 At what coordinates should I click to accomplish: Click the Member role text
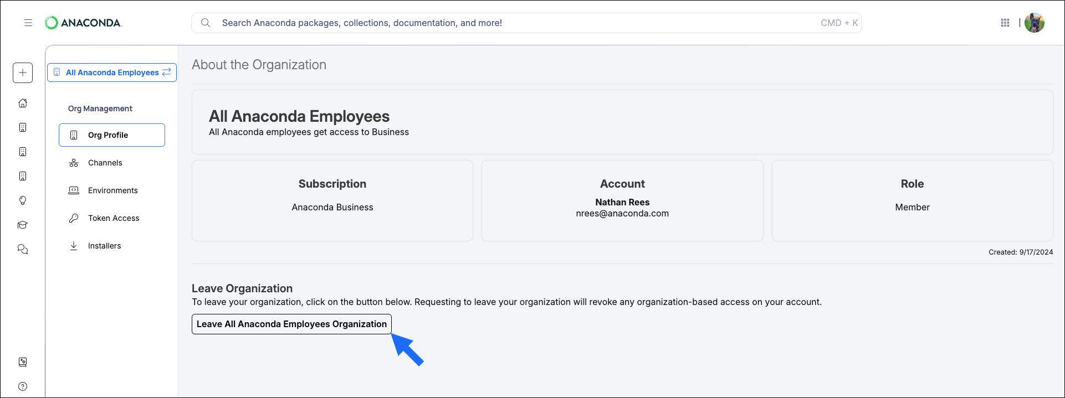tap(912, 207)
